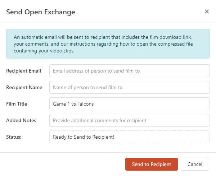This screenshot has height=176, width=216.
Task: Click the 'Added Notes' label
Action: [21, 120]
